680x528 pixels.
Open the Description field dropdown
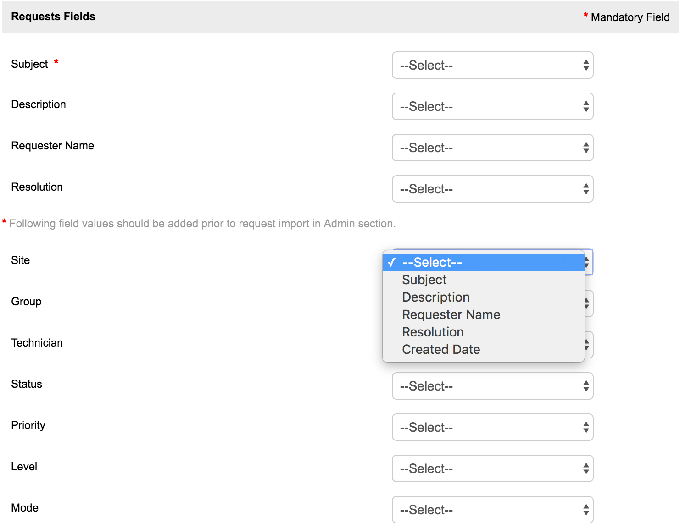tap(492, 106)
